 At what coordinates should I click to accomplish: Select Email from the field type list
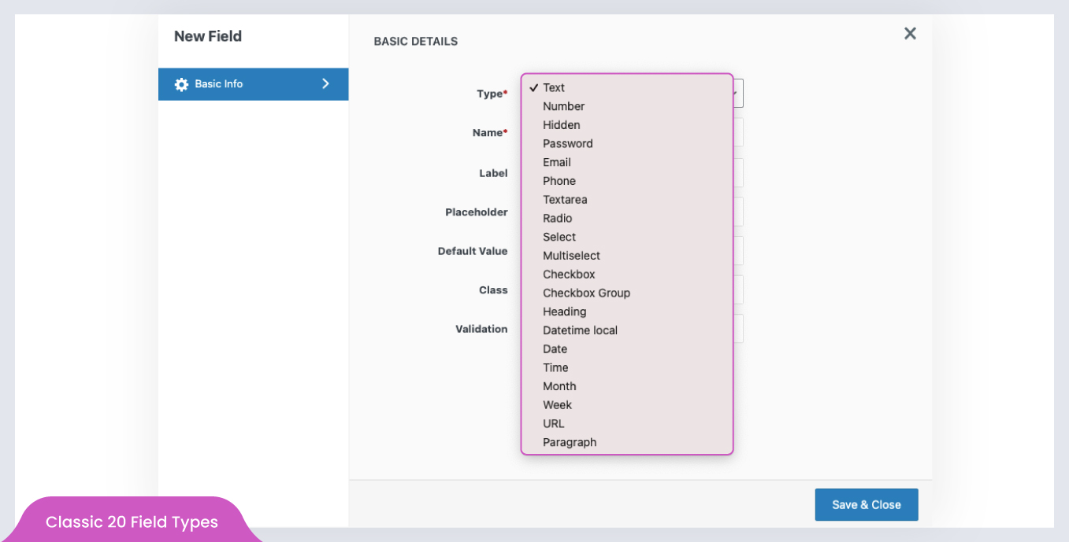coord(556,162)
